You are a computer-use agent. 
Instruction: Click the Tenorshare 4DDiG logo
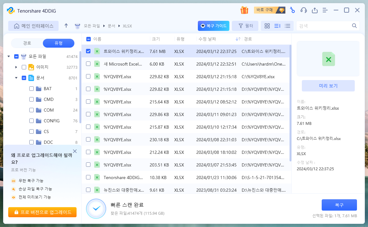[x=11, y=11]
